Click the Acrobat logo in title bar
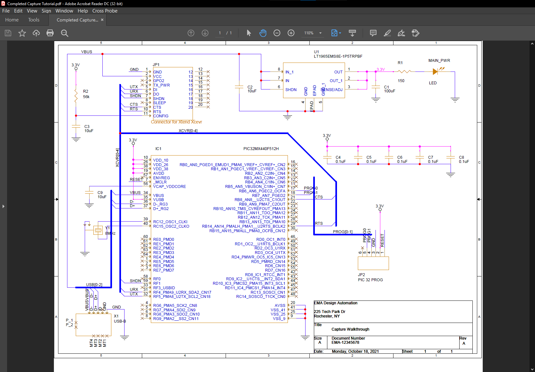Viewport: 535px width, 372px height. pyautogui.click(x=3, y=4)
